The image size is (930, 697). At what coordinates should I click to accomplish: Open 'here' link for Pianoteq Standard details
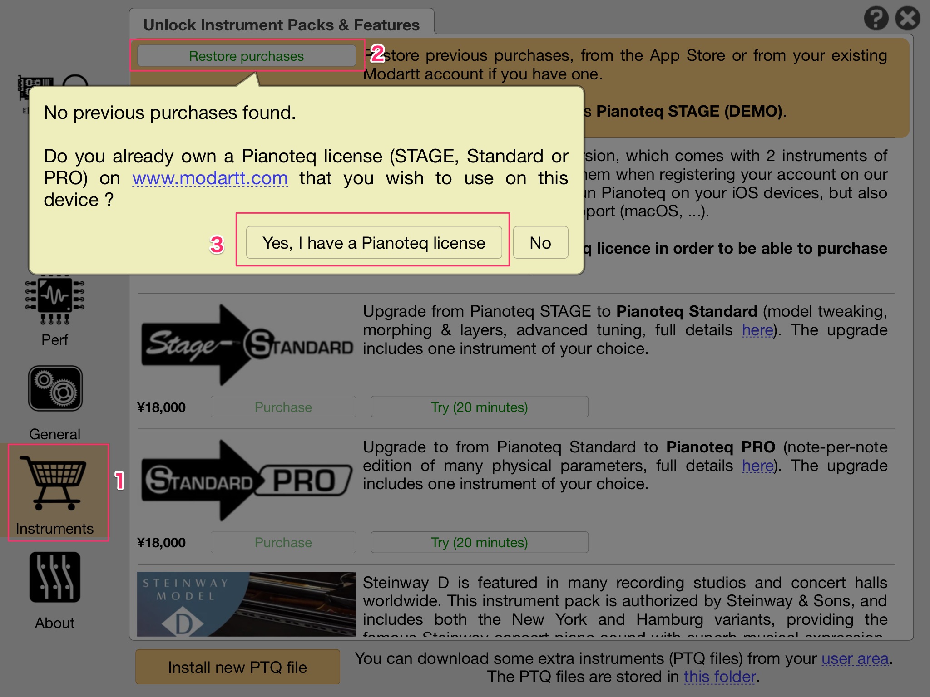tap(757, 330)
